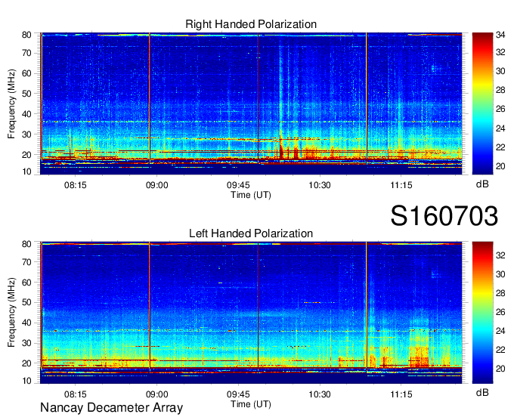Click the 11:15 tick on the right-handed plot
This screenshot has width=514, height=417.
401,185
